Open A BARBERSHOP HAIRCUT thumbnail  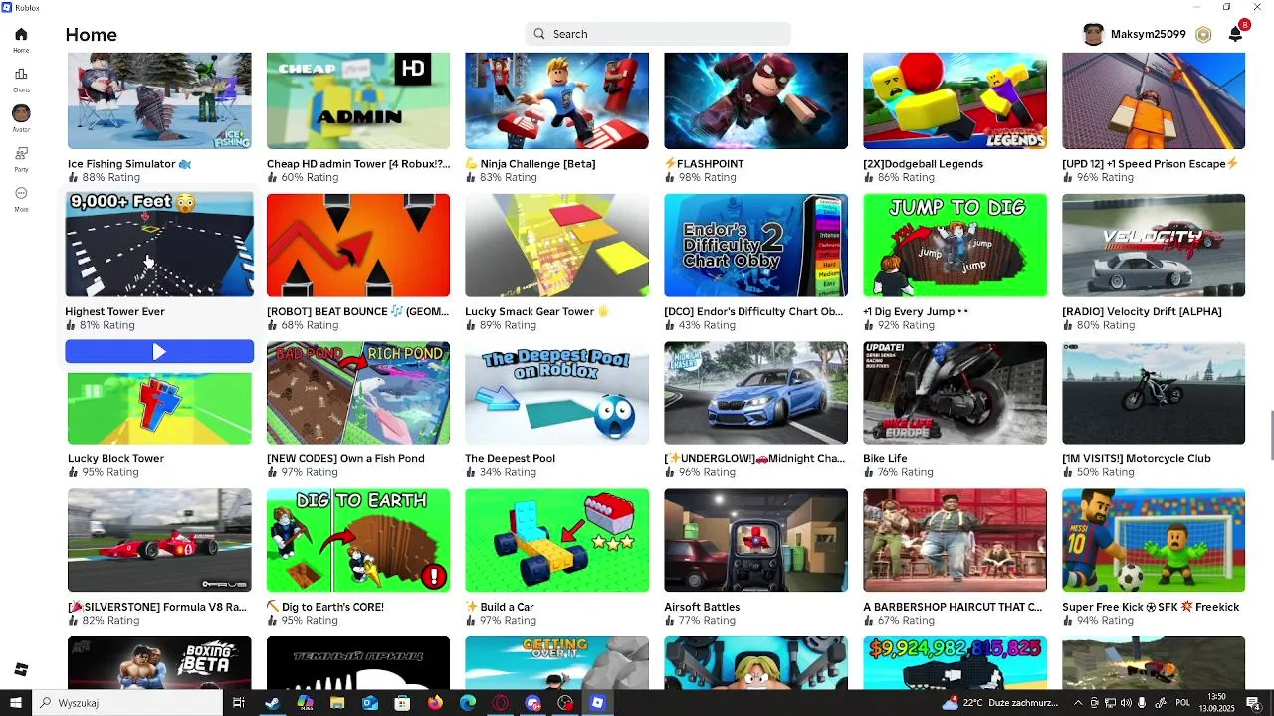955,540
